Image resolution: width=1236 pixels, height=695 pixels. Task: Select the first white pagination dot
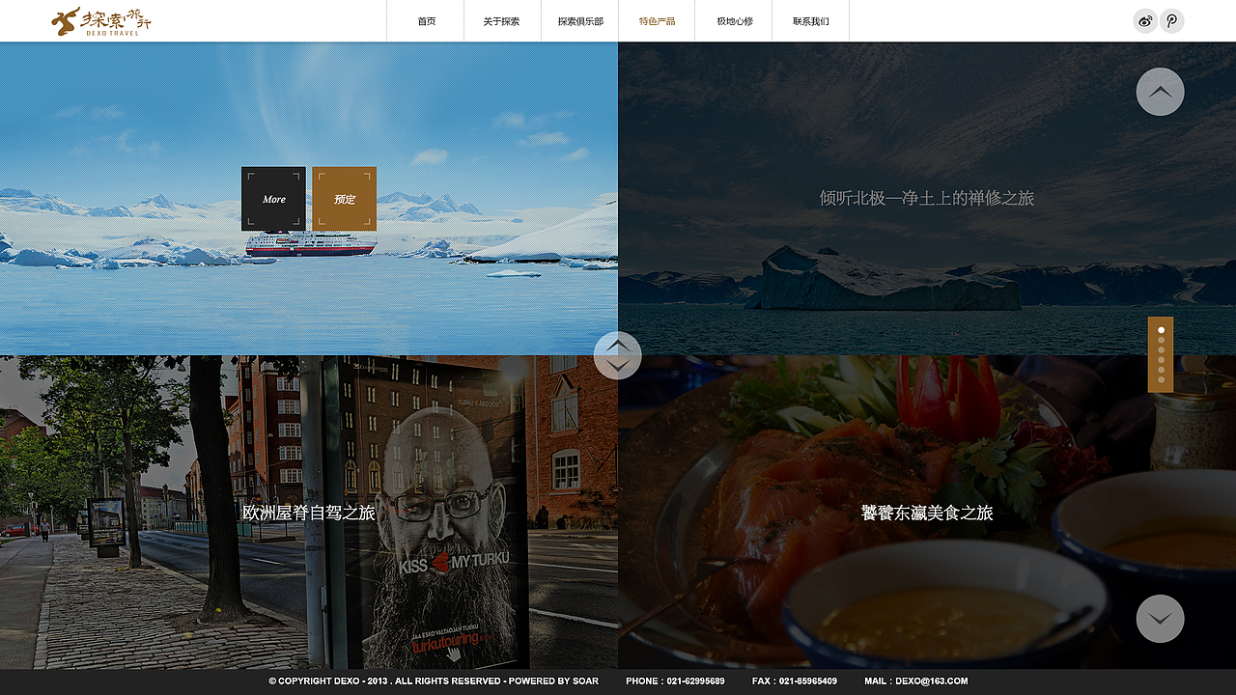[1161, 330]
